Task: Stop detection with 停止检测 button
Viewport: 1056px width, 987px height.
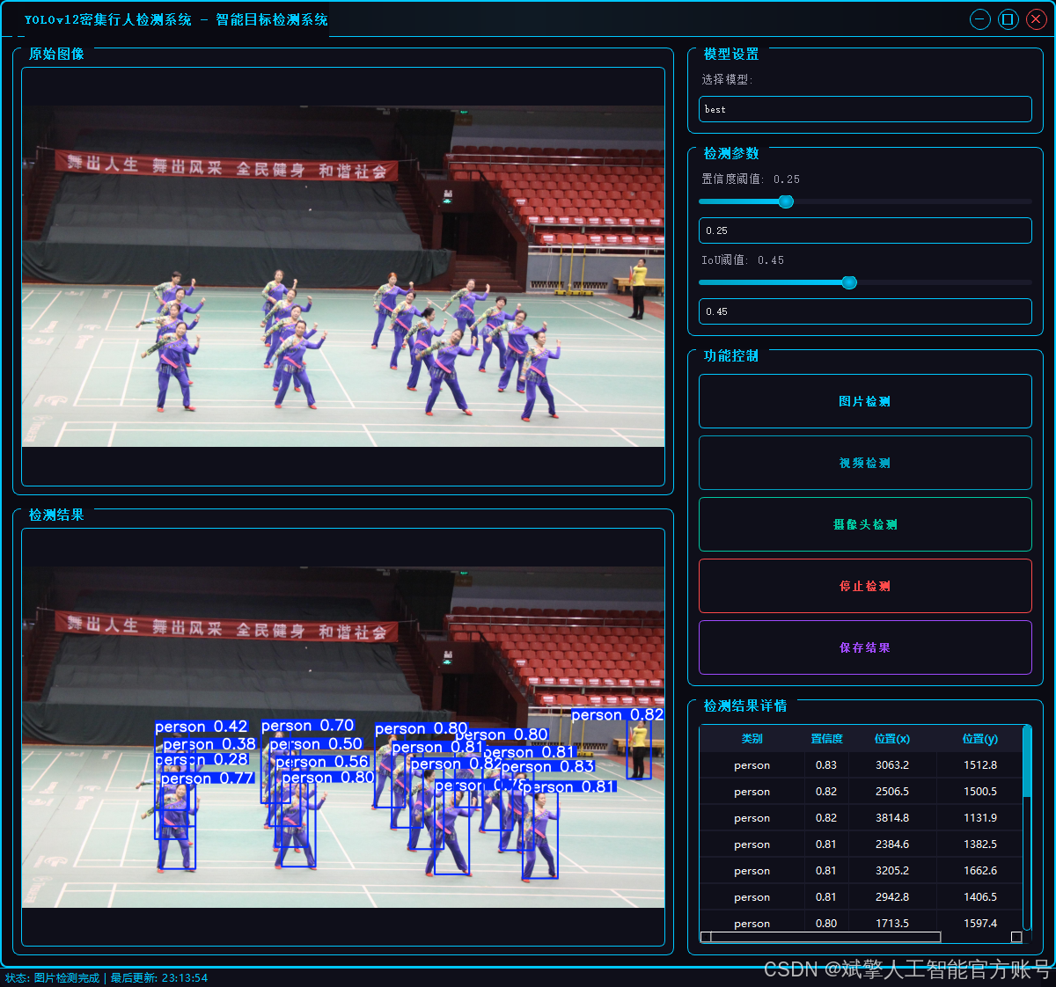Action: coord(865,586)
